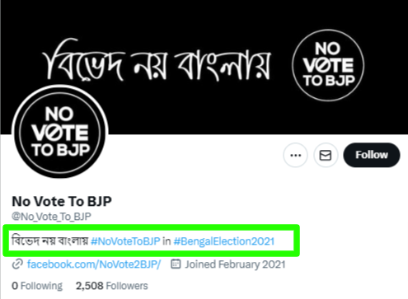Click the word 'in' between bio hashtags
Viewport: 408px width, 299px height.
pyautogui.click(x=166, y=241)
